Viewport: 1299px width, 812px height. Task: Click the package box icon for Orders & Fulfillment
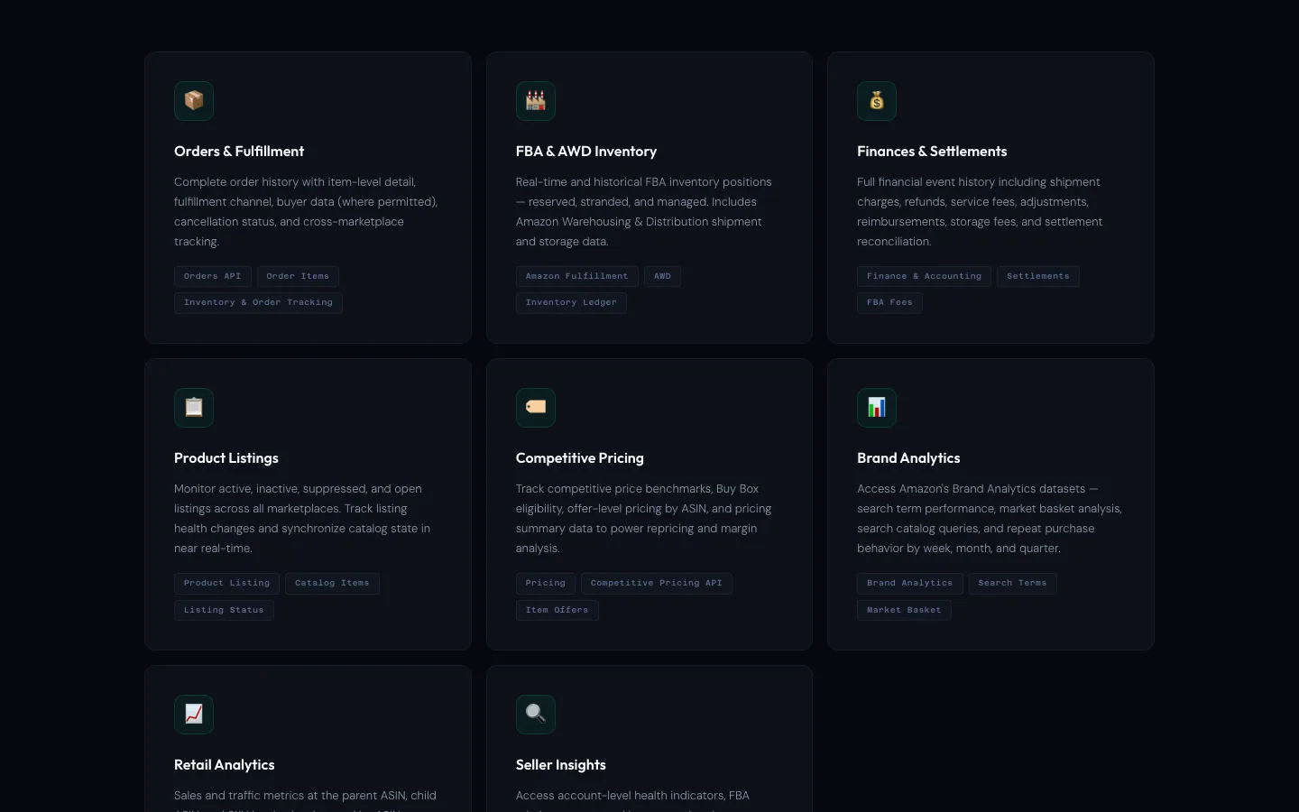click(194, 101)
